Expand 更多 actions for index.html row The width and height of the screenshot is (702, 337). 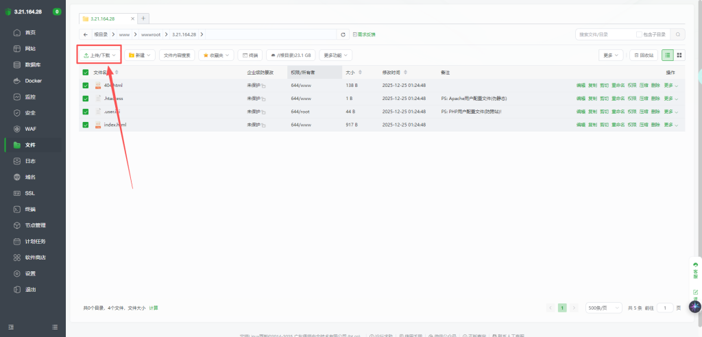[x=670, y=125]
